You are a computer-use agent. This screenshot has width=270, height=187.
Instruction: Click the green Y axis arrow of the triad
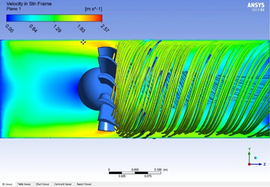tap(249, 156)
